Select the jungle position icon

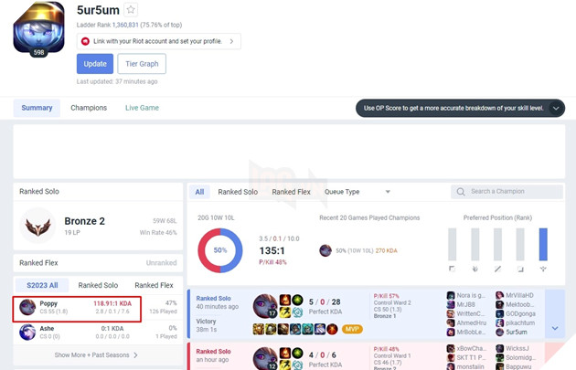coord(475,270)
